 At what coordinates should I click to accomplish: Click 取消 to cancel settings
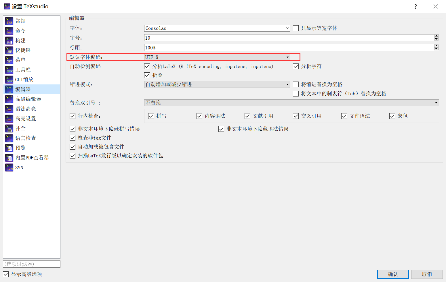tap(427, 274)
